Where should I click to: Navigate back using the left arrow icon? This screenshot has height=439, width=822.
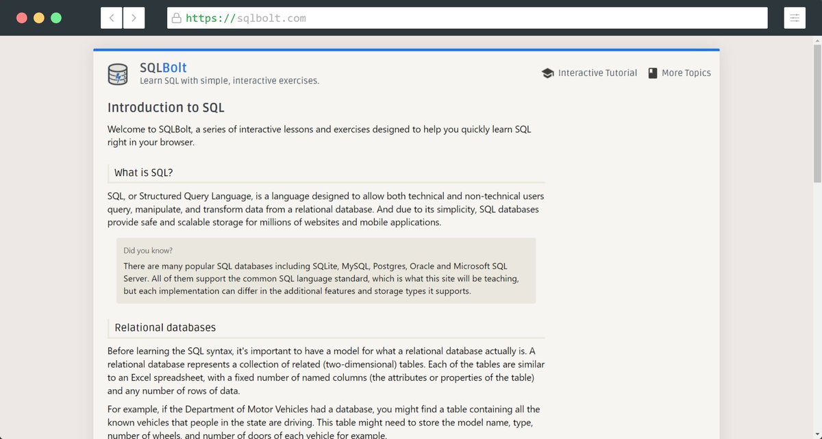(111, 17)
